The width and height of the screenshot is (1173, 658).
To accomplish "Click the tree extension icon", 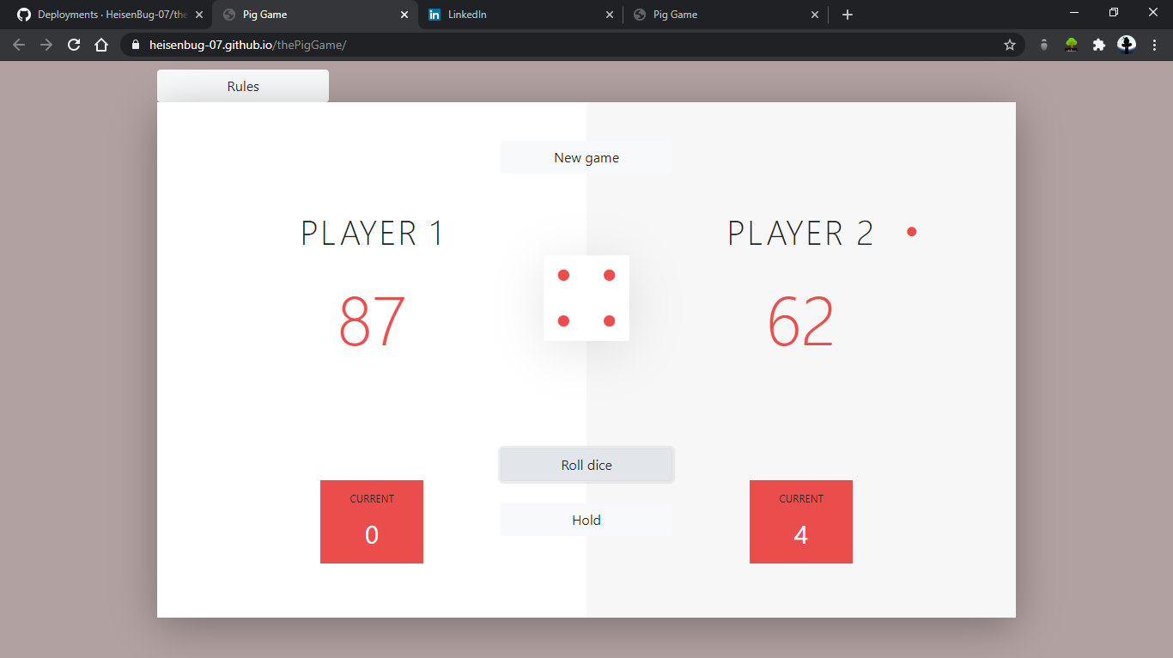I will pos(1072,45).
